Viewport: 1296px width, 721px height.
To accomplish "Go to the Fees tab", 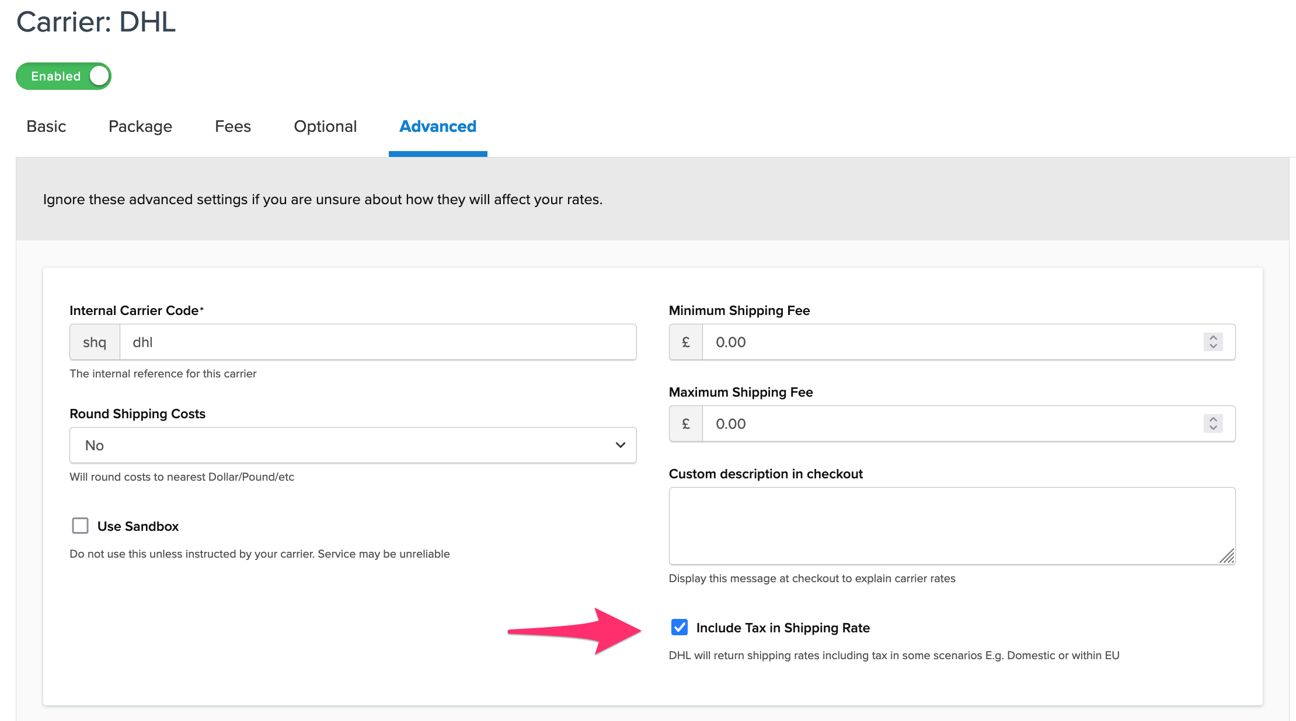I will tap(232, 126).
